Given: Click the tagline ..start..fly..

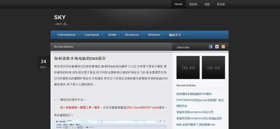Looking at the screenshot, I should click(61, 24).
